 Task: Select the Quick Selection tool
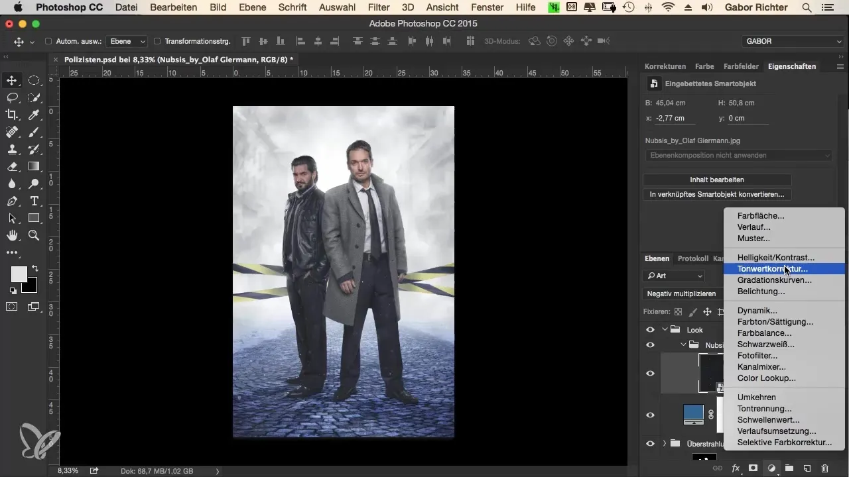click(x=34, y=97)
